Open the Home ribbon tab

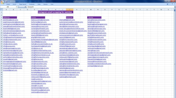tap(8, 4)
